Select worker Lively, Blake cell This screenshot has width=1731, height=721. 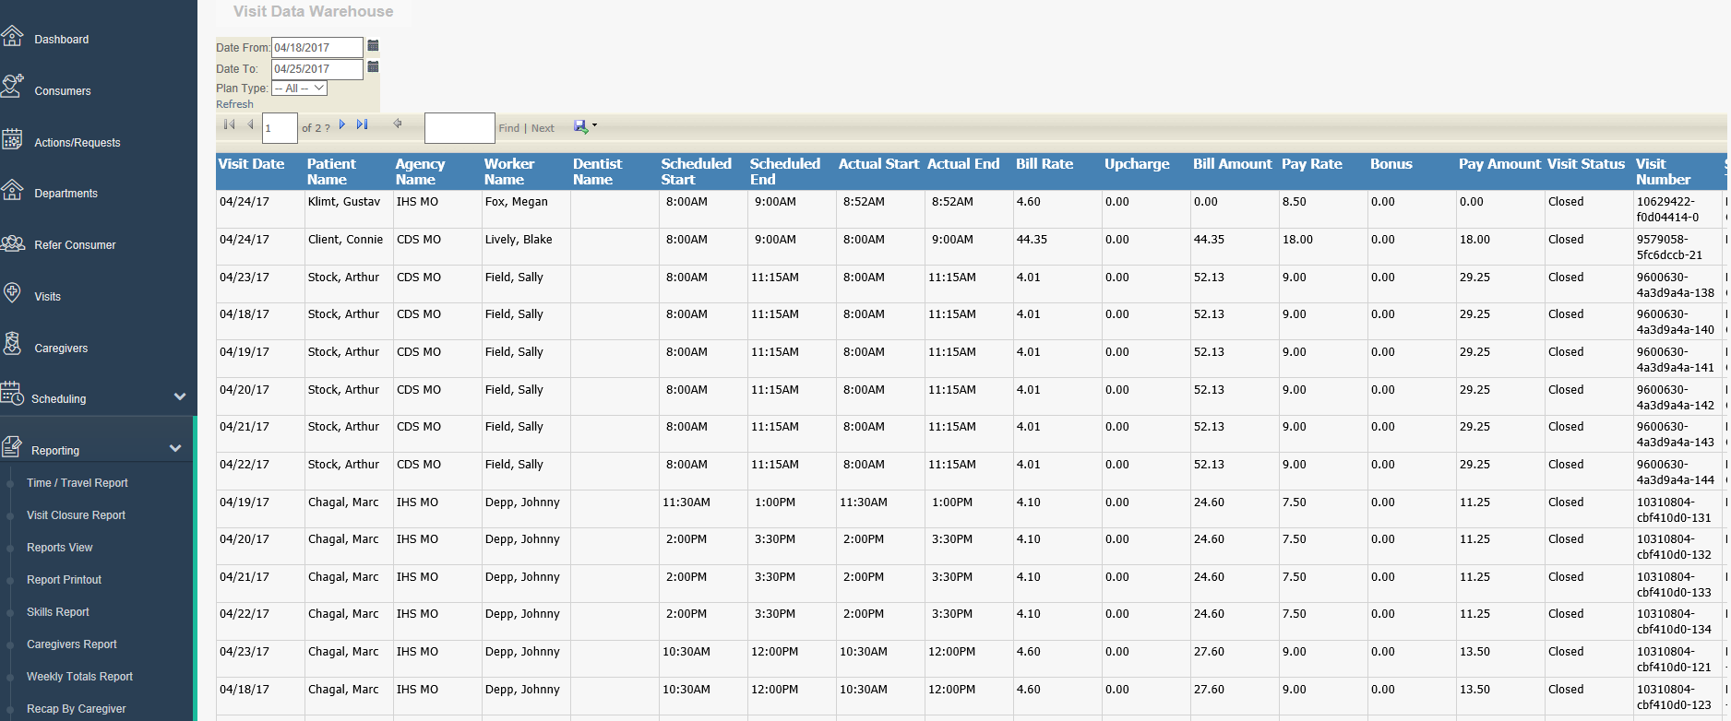pos(526,247)
